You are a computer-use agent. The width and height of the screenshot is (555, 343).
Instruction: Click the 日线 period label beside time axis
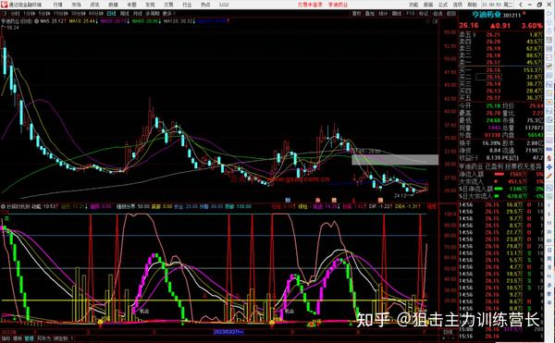(448, 332)
